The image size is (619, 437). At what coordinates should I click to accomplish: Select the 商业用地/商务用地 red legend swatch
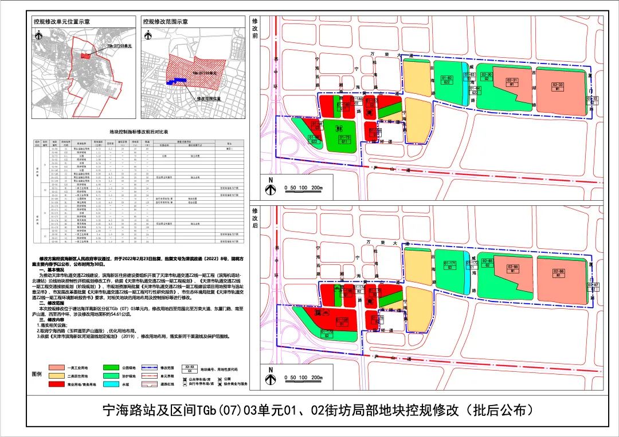click(x=57, y=384)
